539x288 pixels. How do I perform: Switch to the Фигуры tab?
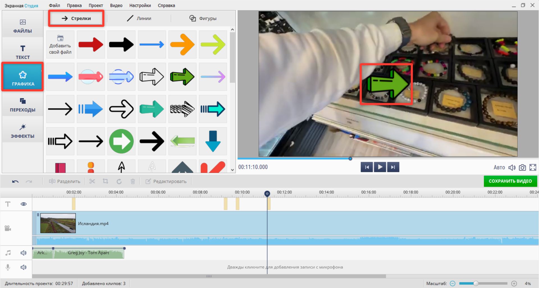click(203, 19)
